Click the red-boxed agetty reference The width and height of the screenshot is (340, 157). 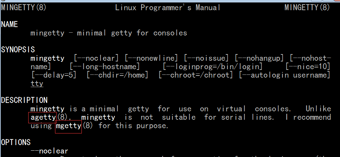(43, 117)
